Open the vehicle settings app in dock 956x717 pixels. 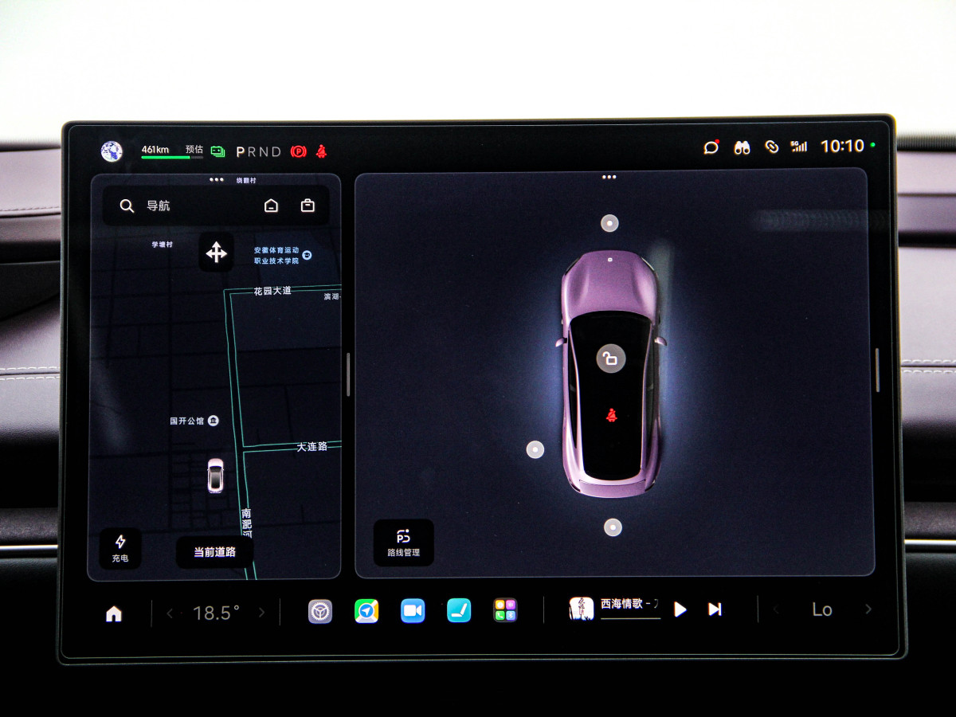click(x=320, y=611)
